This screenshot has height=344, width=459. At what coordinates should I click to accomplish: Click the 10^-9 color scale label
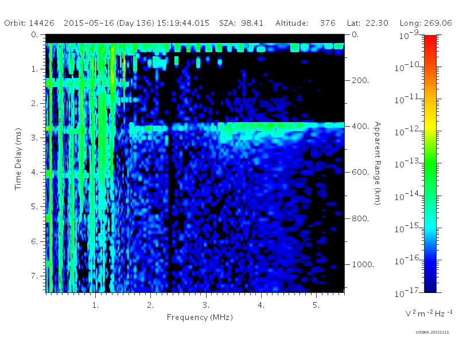[409, 35]
